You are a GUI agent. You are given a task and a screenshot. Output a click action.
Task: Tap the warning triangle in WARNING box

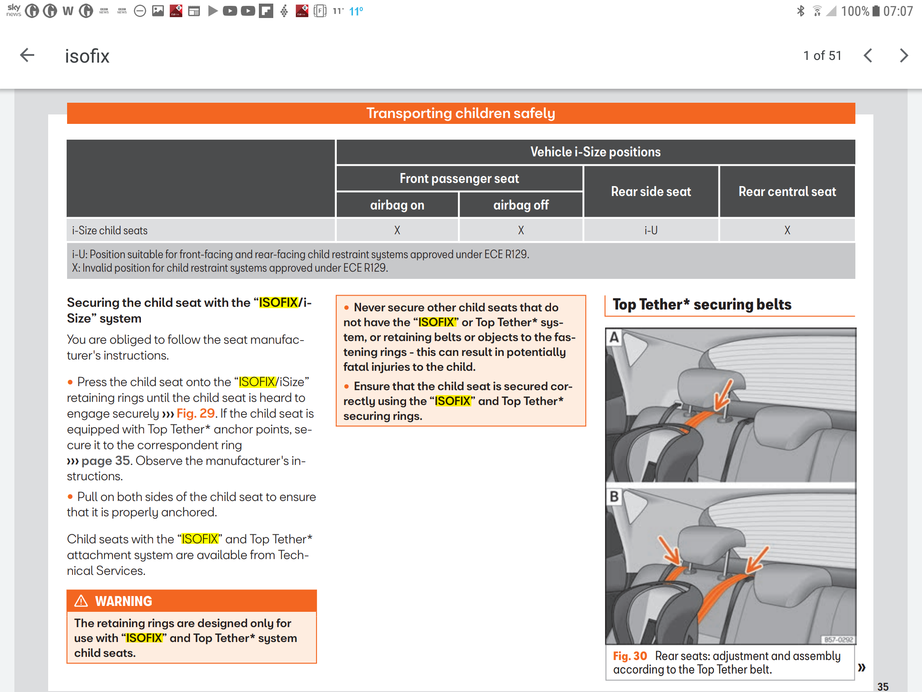[81, 601]
